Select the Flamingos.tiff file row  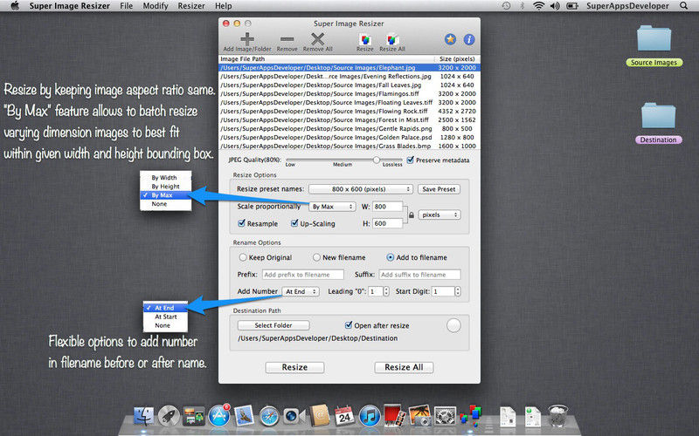349,94
